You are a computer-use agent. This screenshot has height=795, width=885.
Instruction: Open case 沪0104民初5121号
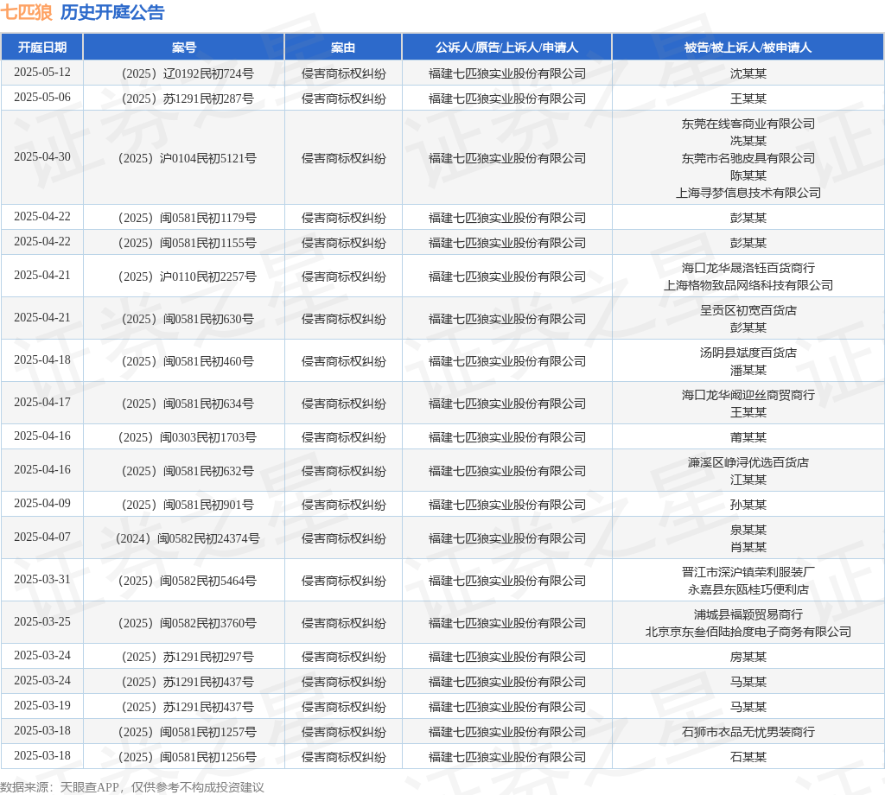pos(188,158)
